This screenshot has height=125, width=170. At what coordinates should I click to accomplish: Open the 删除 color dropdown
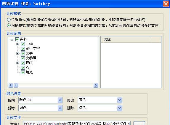(x=119, y=108)
